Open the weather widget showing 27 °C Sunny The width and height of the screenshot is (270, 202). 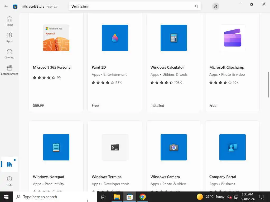point(210,197)
